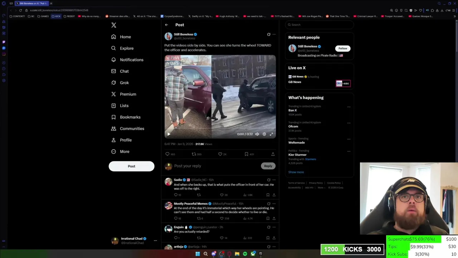Open the Kier Starmer trending topic
This screenshot has width=458, height=258.
(x=298, y=155)
